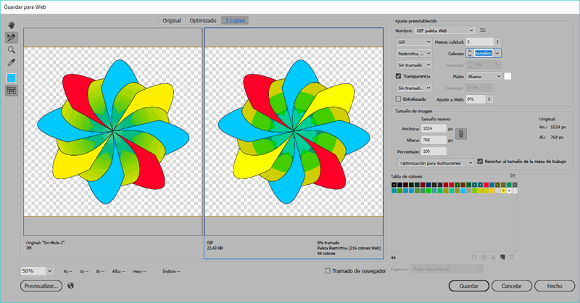This screenshot has width=580, height=303.
Task: Select the Eyedropper tool
Action: 12,63
